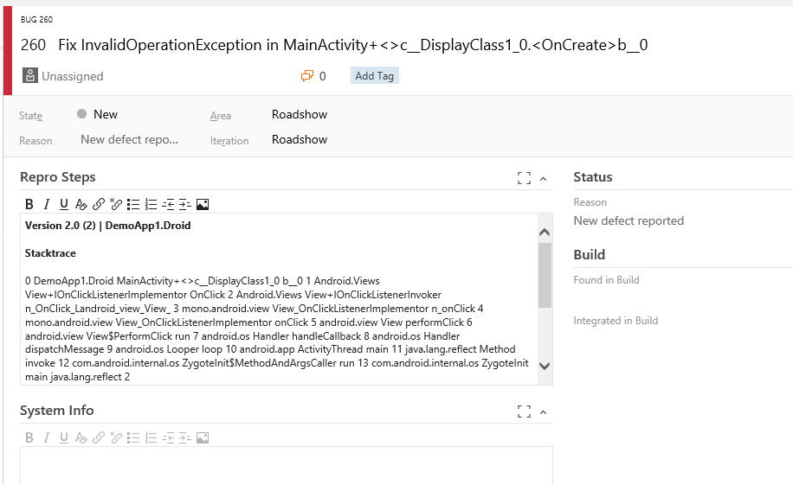Toggle underline in Repro Steps toolbar

pos(64,205)
